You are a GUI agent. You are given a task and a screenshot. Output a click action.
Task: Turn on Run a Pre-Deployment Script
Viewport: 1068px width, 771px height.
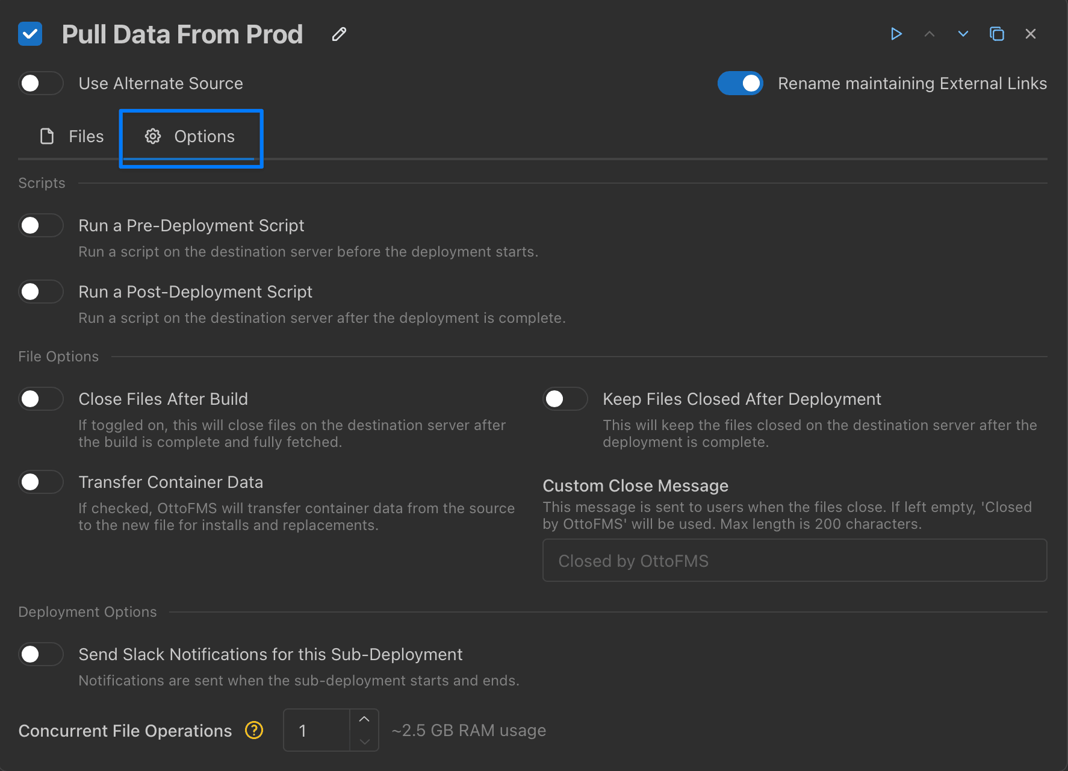(40, 225)
